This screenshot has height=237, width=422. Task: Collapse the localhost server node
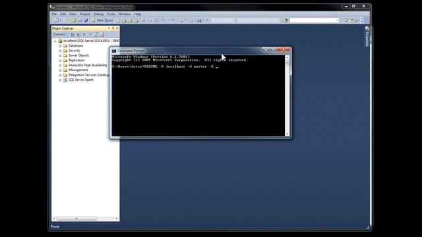click(x=55, y=41)
